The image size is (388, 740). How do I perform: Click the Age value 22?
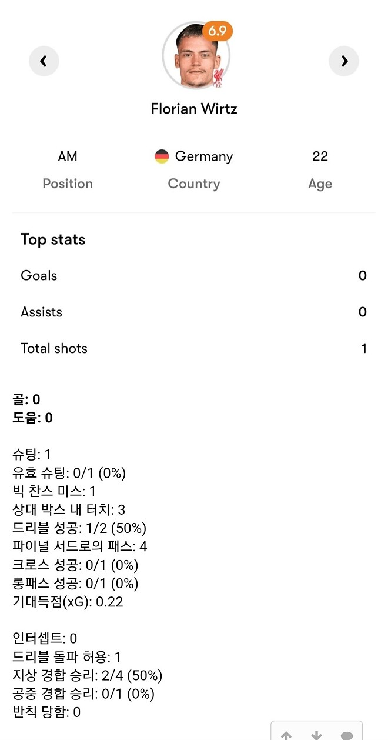(x=320, y=156)
